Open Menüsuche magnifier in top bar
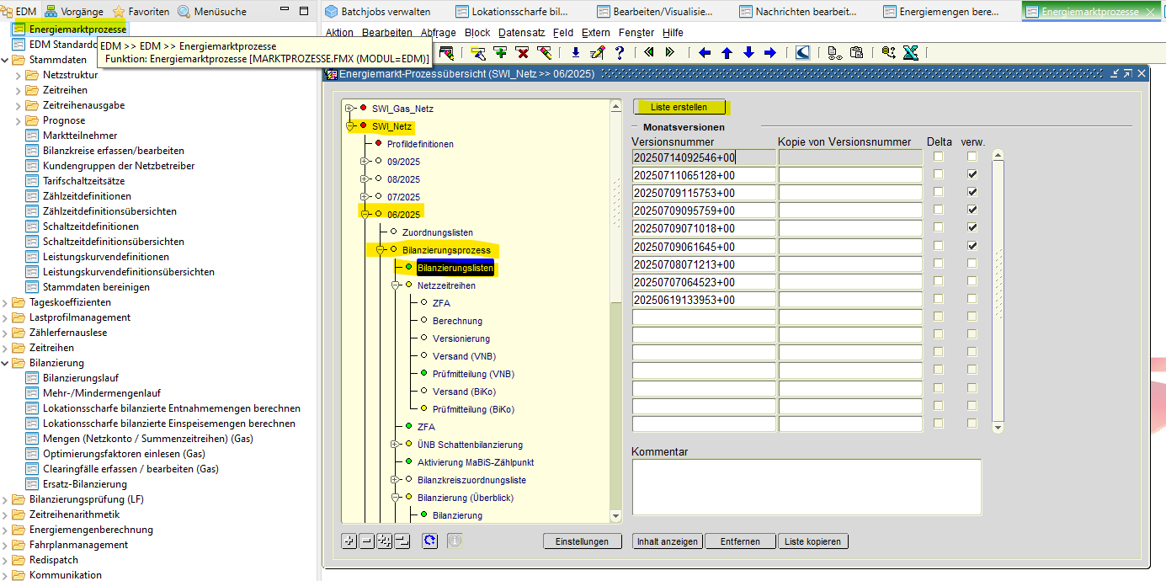 pos(185,12)
